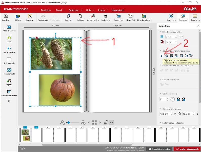This screenshot has height=152, width=201.
Task: Click 'Produktdetails ändern' button
Action: [x=159, y=149]
